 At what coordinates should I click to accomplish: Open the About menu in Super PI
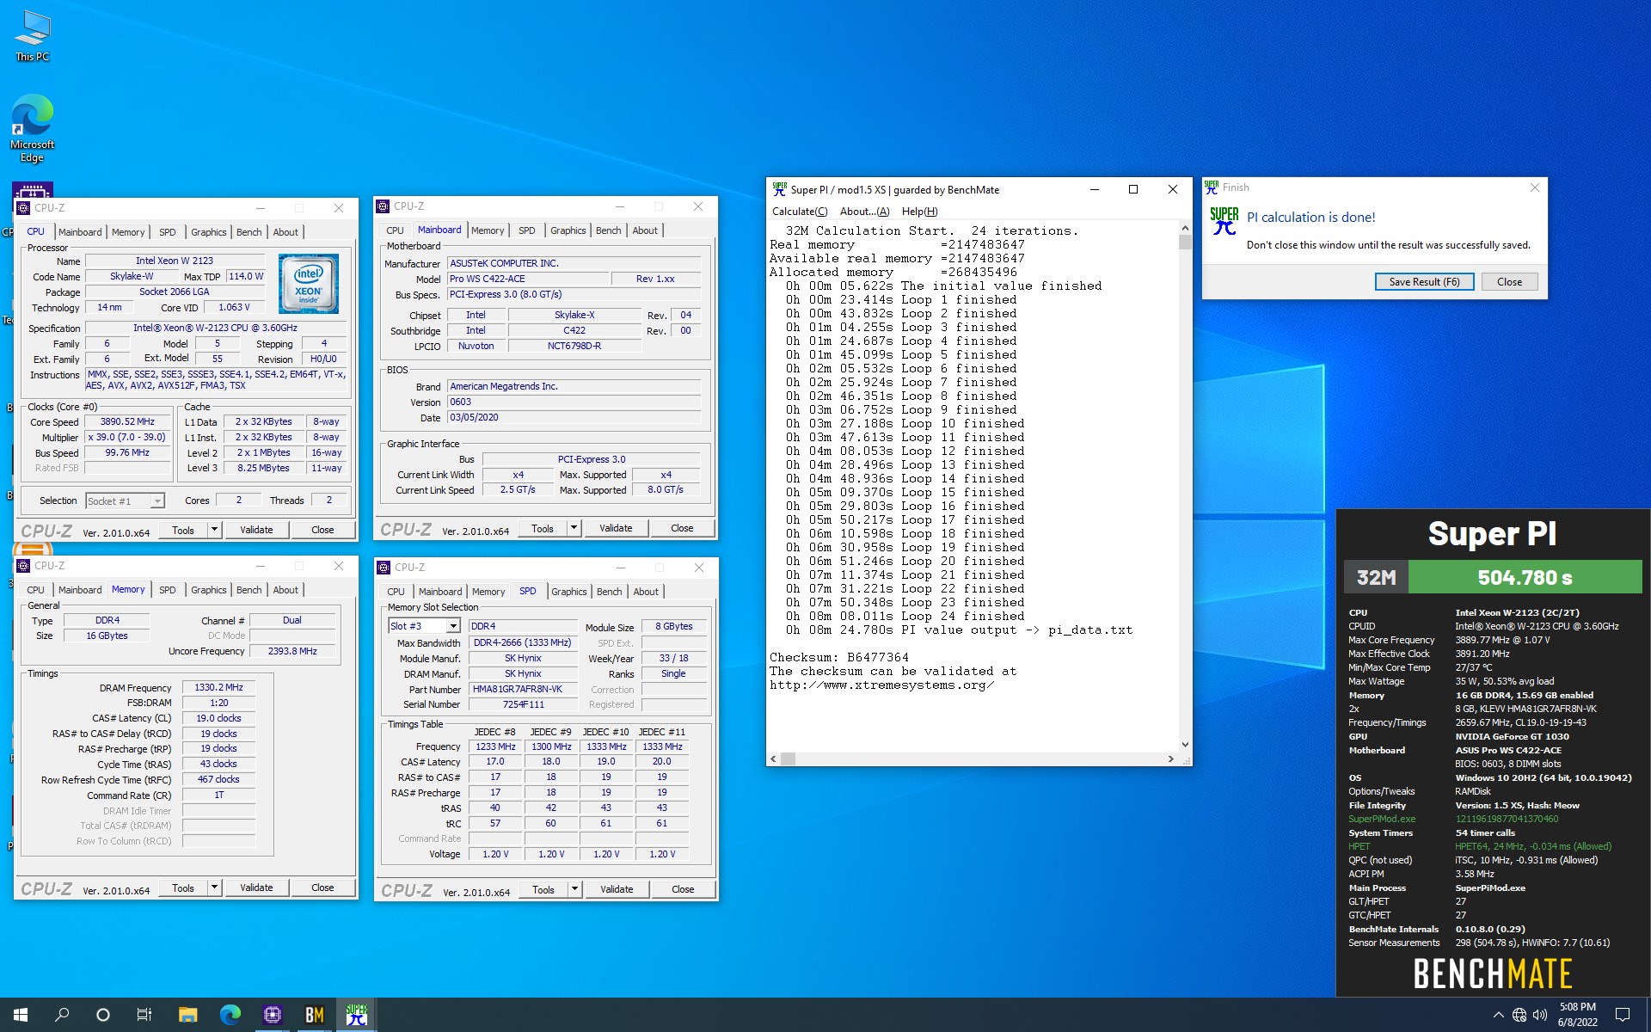(864, 212)
